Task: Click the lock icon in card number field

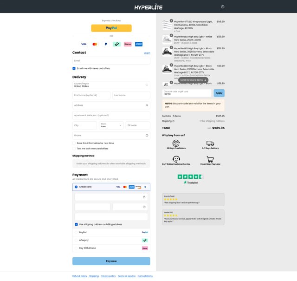Action: point(144,197)
